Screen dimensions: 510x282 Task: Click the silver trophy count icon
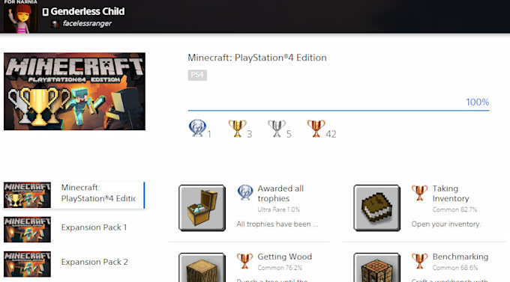(x=277, y=128)
